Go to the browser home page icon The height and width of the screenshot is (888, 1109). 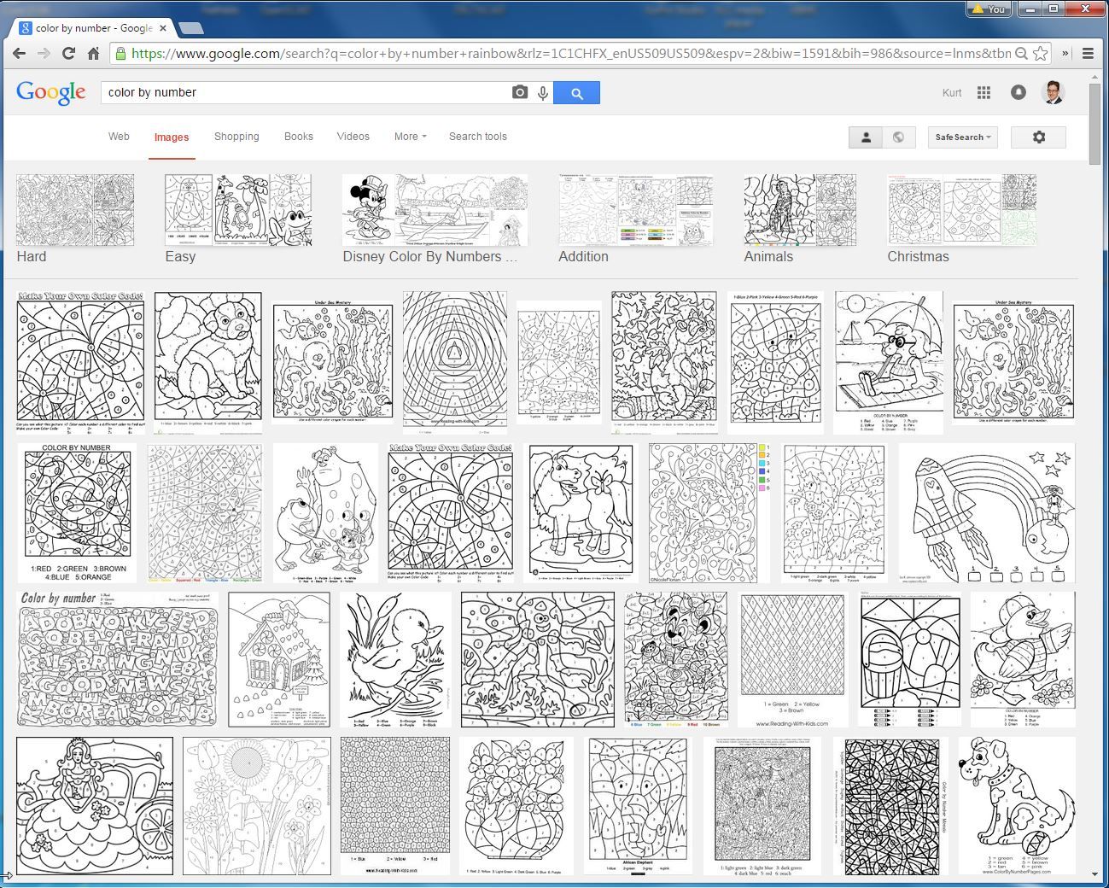94,53
